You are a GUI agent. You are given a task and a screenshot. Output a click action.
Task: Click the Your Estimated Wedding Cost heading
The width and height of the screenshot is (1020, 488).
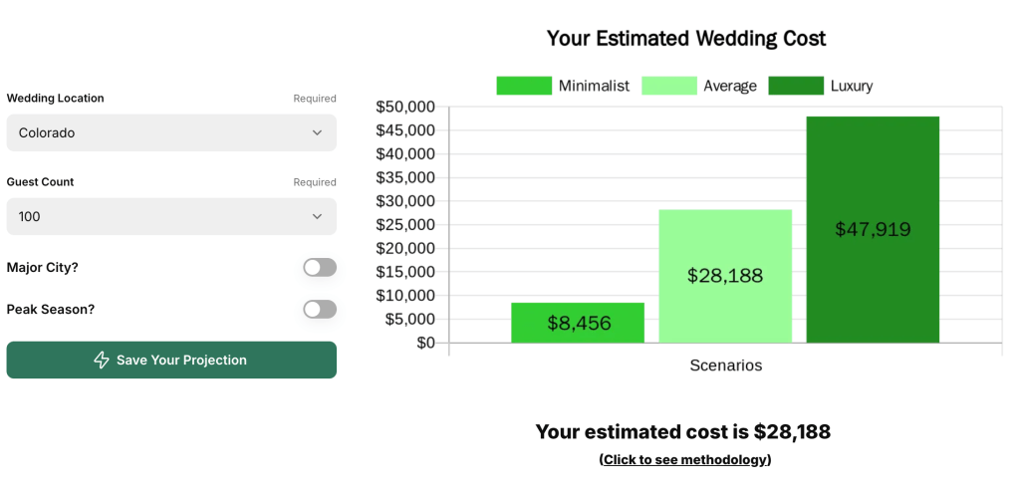point(686,39)
